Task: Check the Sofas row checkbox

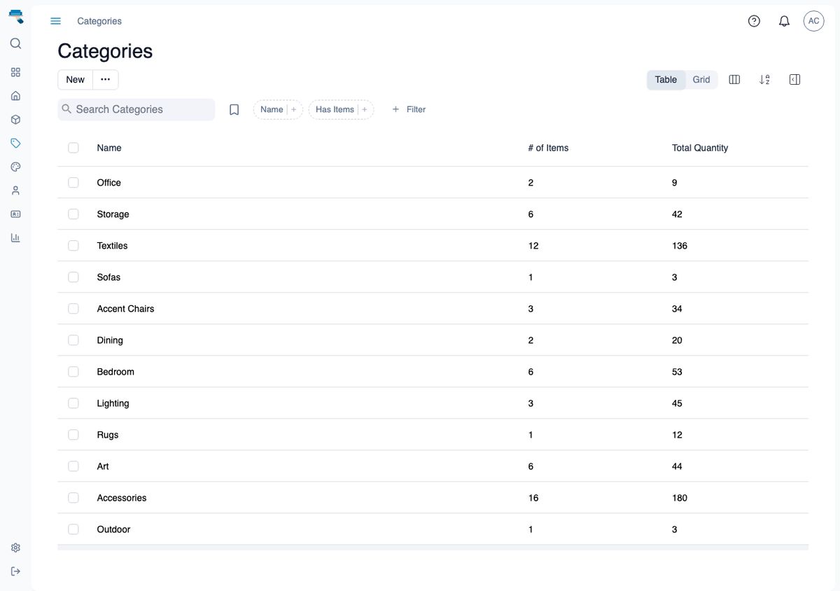Action: coord(73,277)
